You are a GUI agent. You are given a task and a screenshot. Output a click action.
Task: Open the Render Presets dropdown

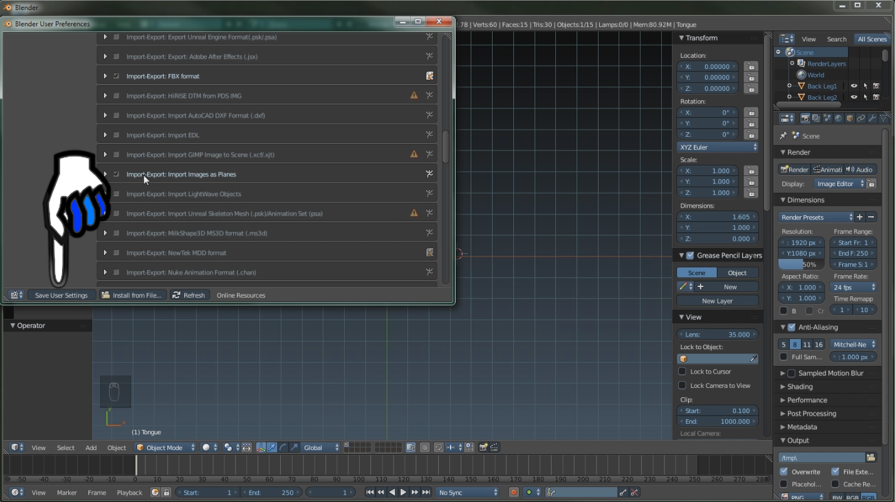(x=816, y=217)
